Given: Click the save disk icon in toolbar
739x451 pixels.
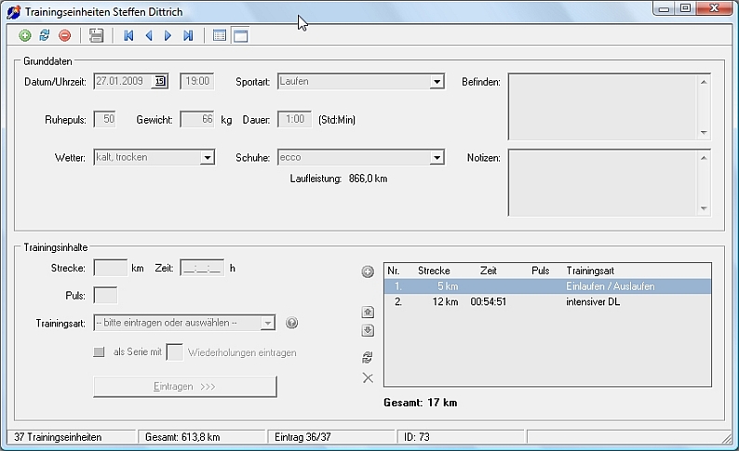Looking at the screenshot, I should [x=97, y=35].
